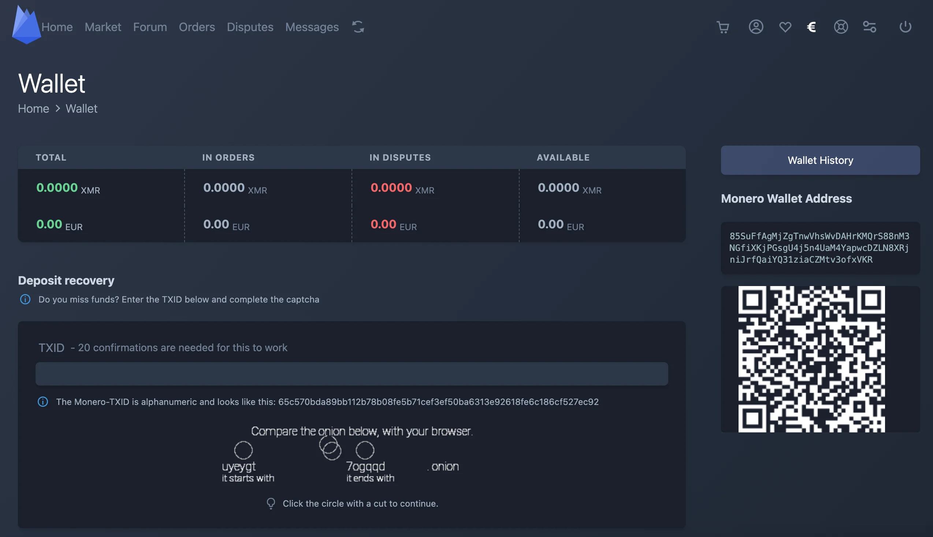Open the Disputes menu item
Screen dimensions: 933x537
point(250,27)
